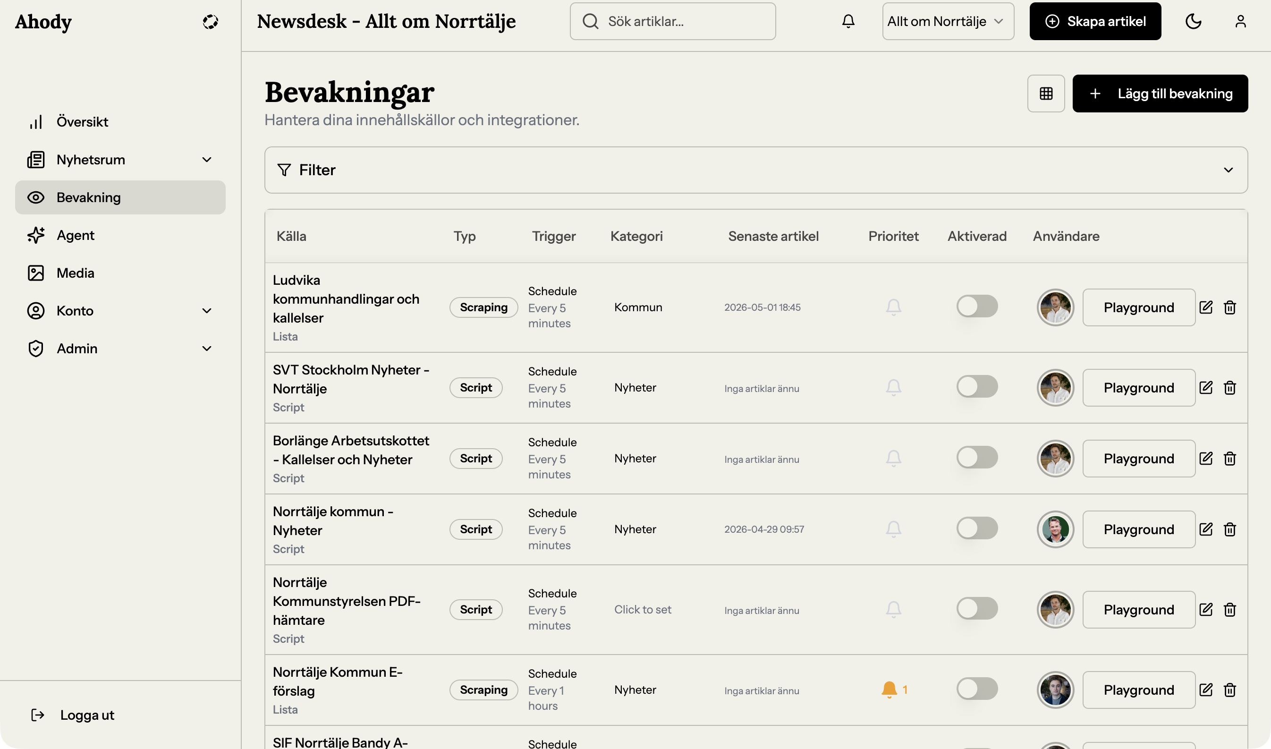Image resolution: width=1271 pixels, height=749 pixels.
Task: Delete the Norrtälje Kommun E-förslag row
Action: (1229, 689)
